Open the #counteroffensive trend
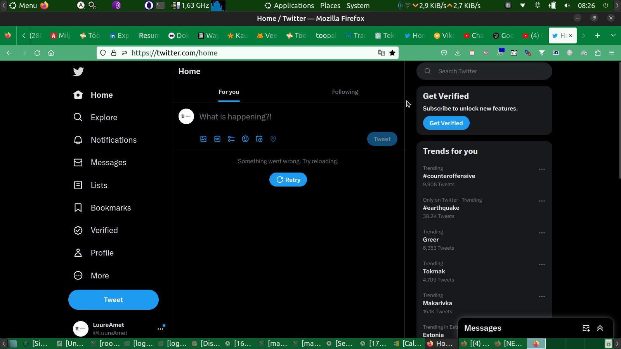621x349 pixels. pos(449,176)
